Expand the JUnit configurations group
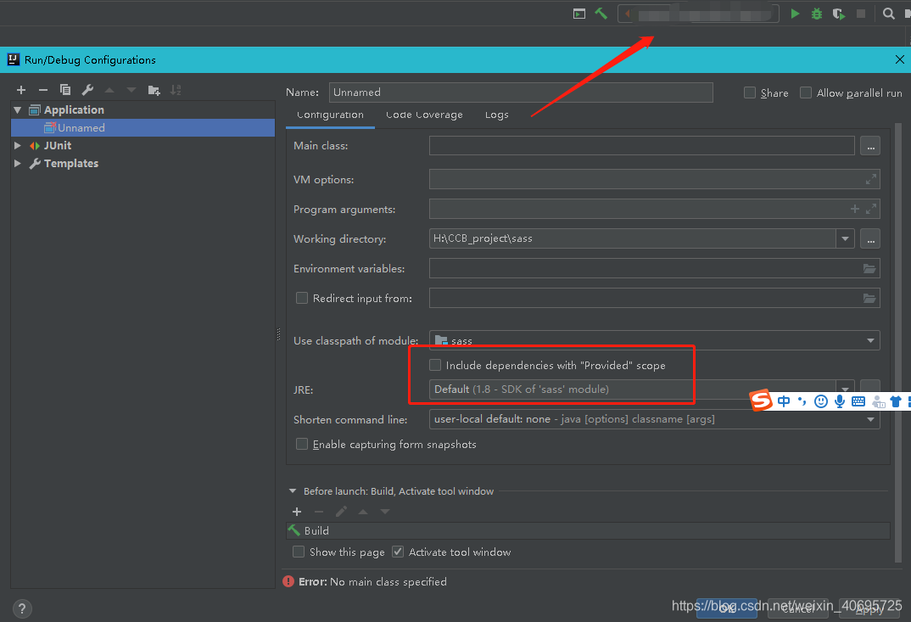 pos(17,145)
